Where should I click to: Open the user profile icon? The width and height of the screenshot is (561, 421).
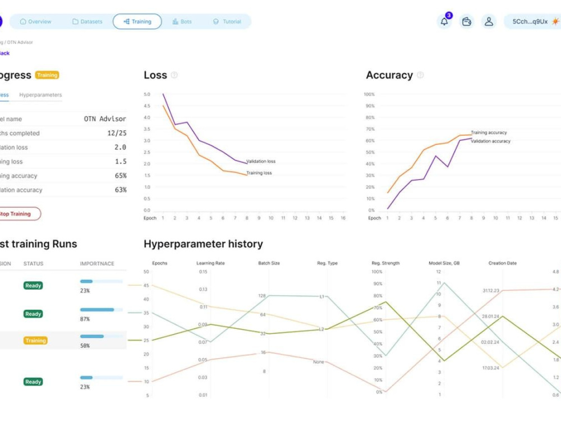click(x=489, y=21)
